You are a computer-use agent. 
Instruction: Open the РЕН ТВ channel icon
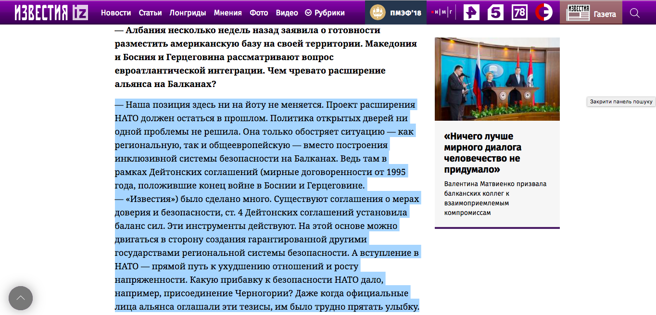[x=471, y=12]
